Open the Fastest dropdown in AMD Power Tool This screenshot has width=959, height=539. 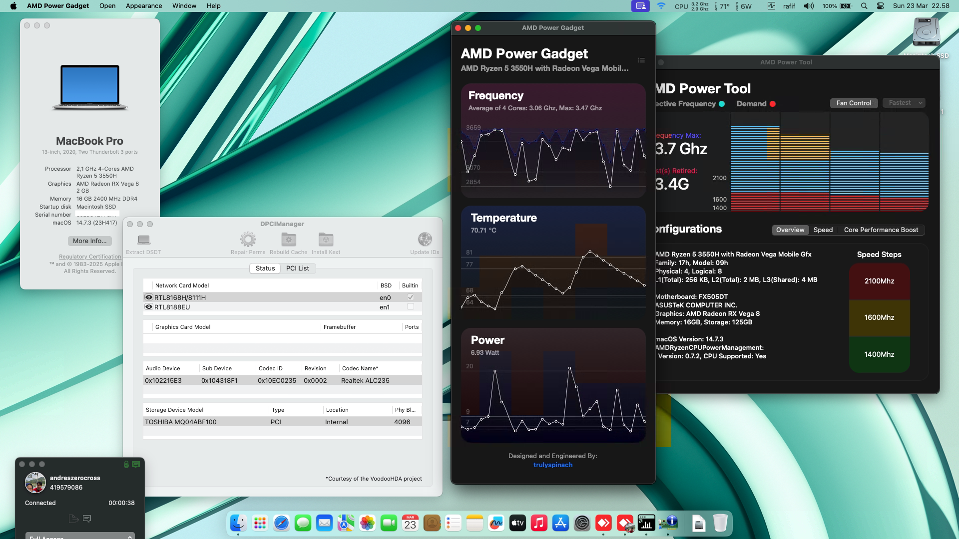(x=903, y=103)
